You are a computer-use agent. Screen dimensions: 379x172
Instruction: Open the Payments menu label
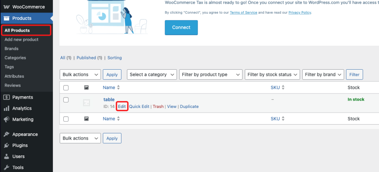(x=23, y=97)
